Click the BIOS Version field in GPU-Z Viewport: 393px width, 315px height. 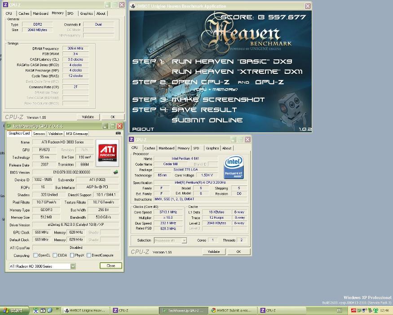[72, 172]
